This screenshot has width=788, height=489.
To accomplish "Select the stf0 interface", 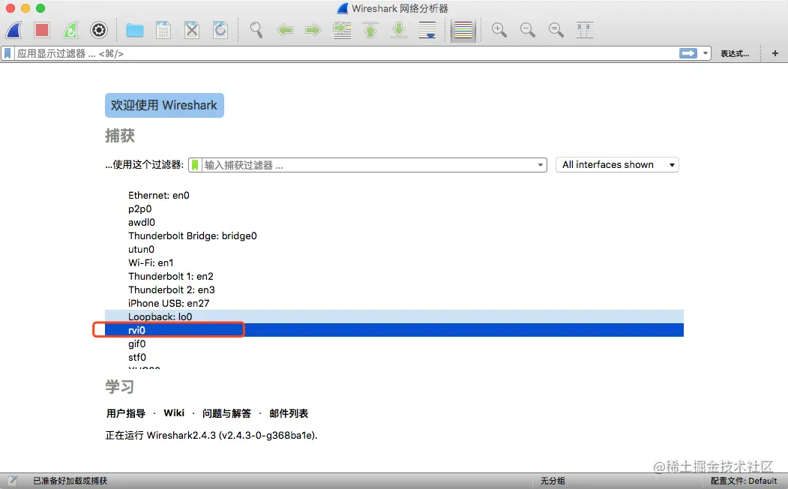I will point(137,357).
